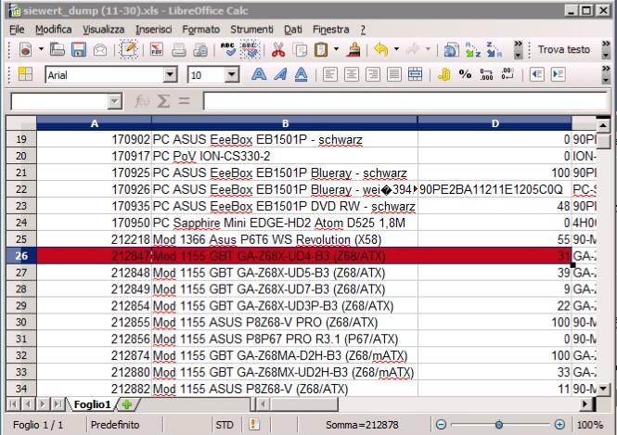This screenshot has height=435, width=617.
Task: Open the Arial font name dropdown
Action: pyautogui.click(x=170, y=74)
